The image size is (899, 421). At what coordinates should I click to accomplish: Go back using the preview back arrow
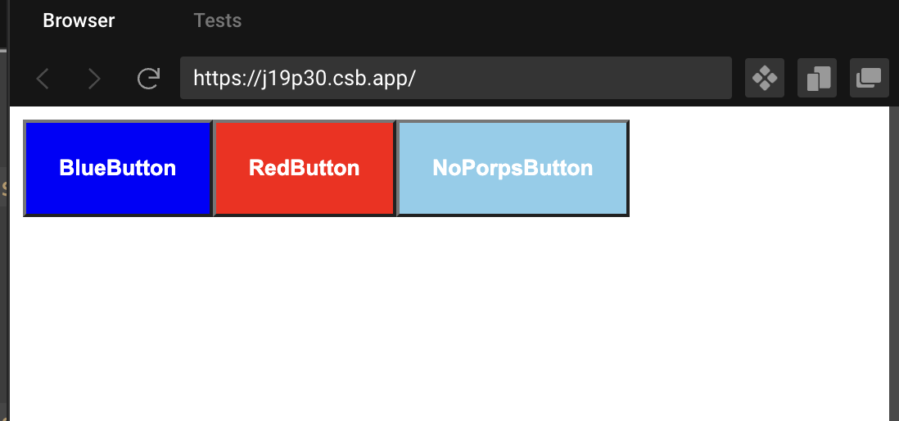pos(43,78)
